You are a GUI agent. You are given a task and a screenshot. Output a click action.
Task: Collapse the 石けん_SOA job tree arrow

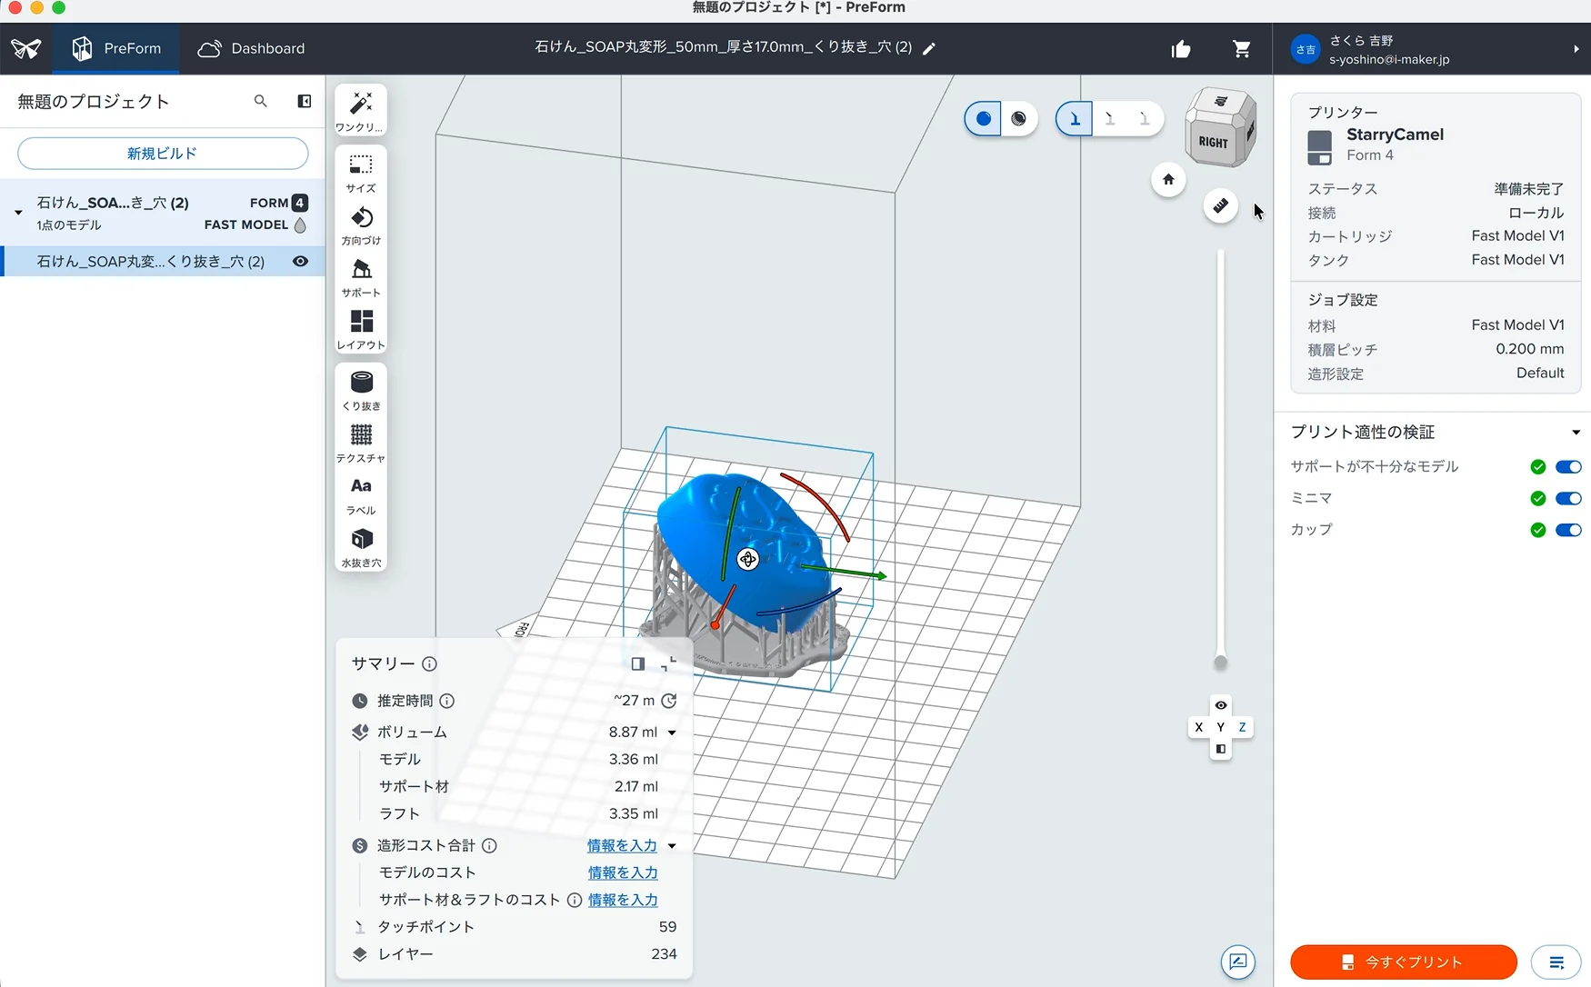point(18,213)
